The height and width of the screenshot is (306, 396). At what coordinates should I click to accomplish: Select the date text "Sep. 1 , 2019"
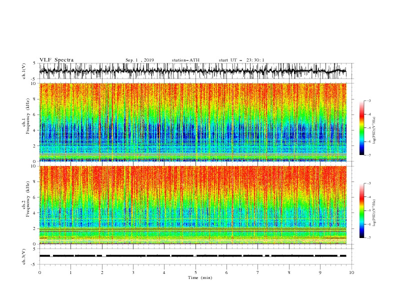139,60
